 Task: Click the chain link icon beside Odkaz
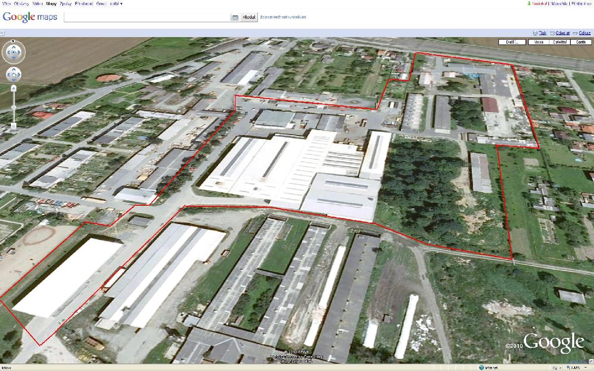(575, 33)
